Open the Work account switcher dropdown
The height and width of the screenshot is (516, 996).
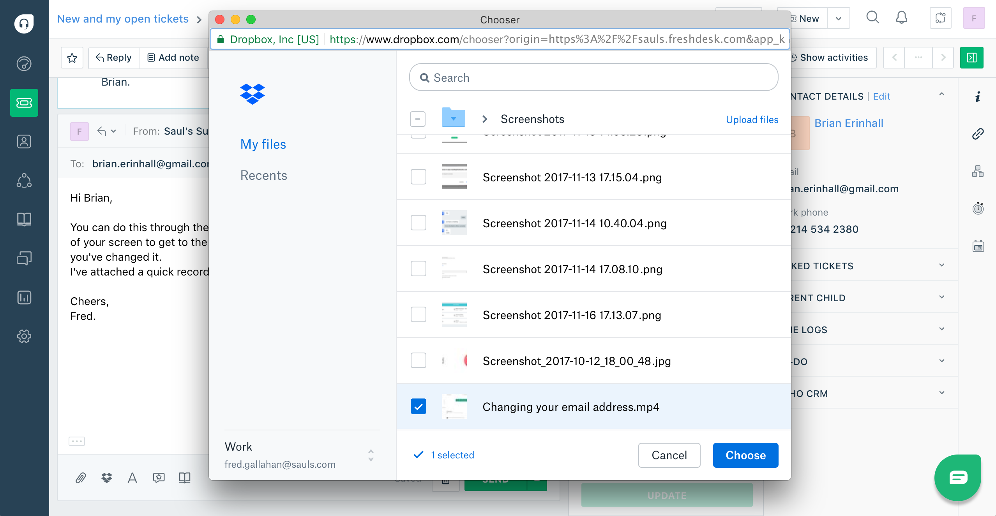pyautogui.click(x=371, y=455)
